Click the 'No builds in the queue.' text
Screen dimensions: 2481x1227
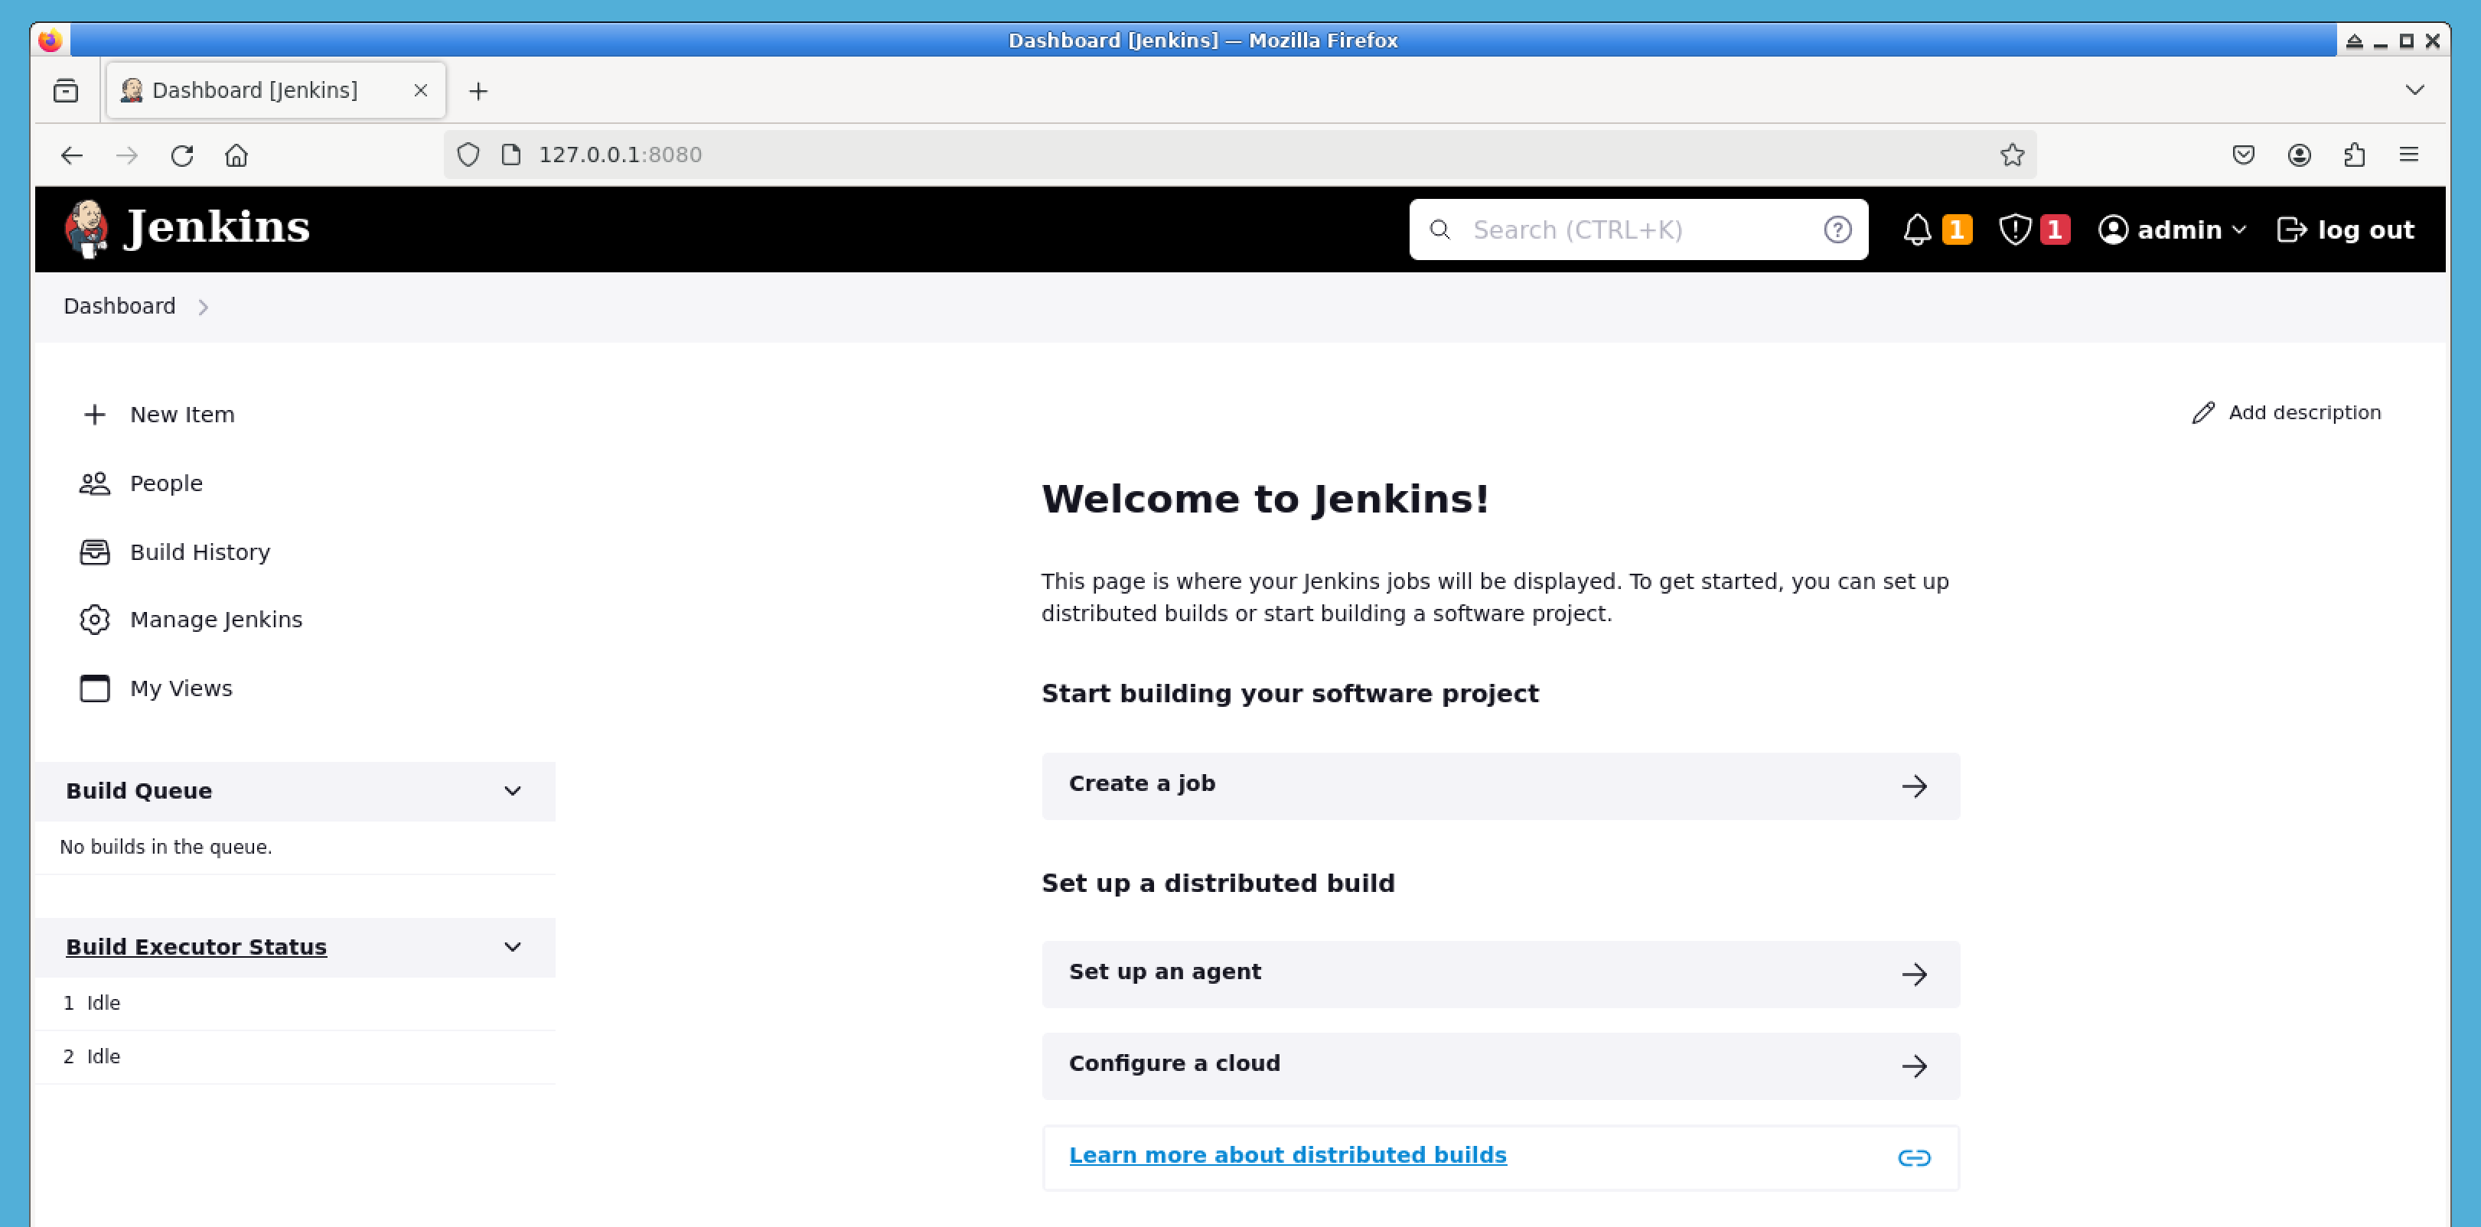click(x=165, y=848)
